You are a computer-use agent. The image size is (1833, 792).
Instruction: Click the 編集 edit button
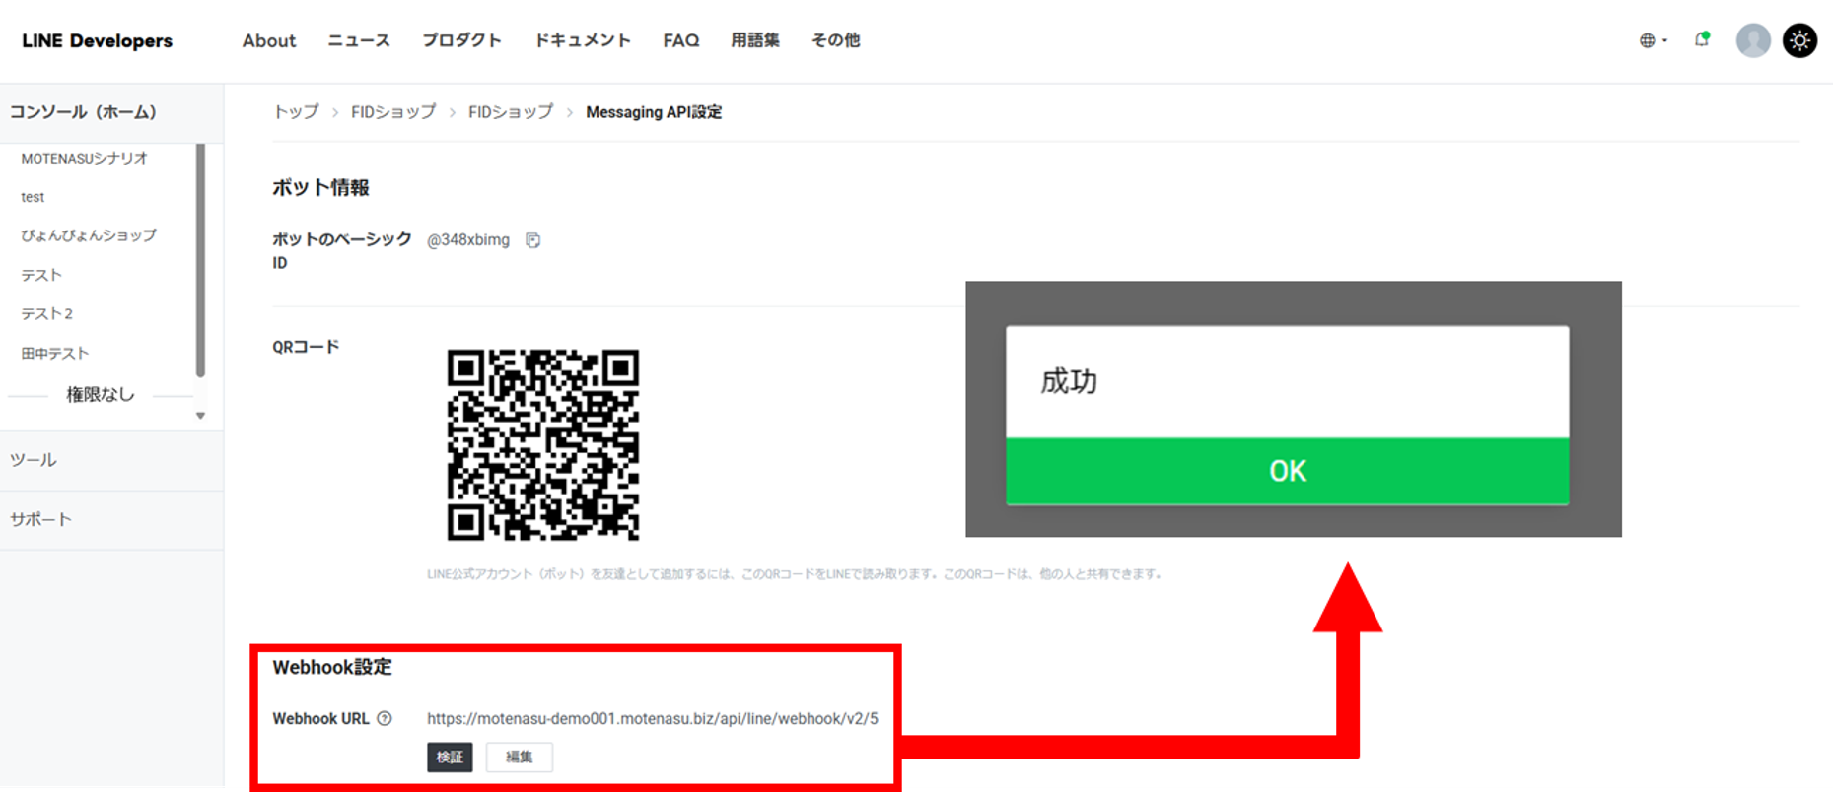519,757
